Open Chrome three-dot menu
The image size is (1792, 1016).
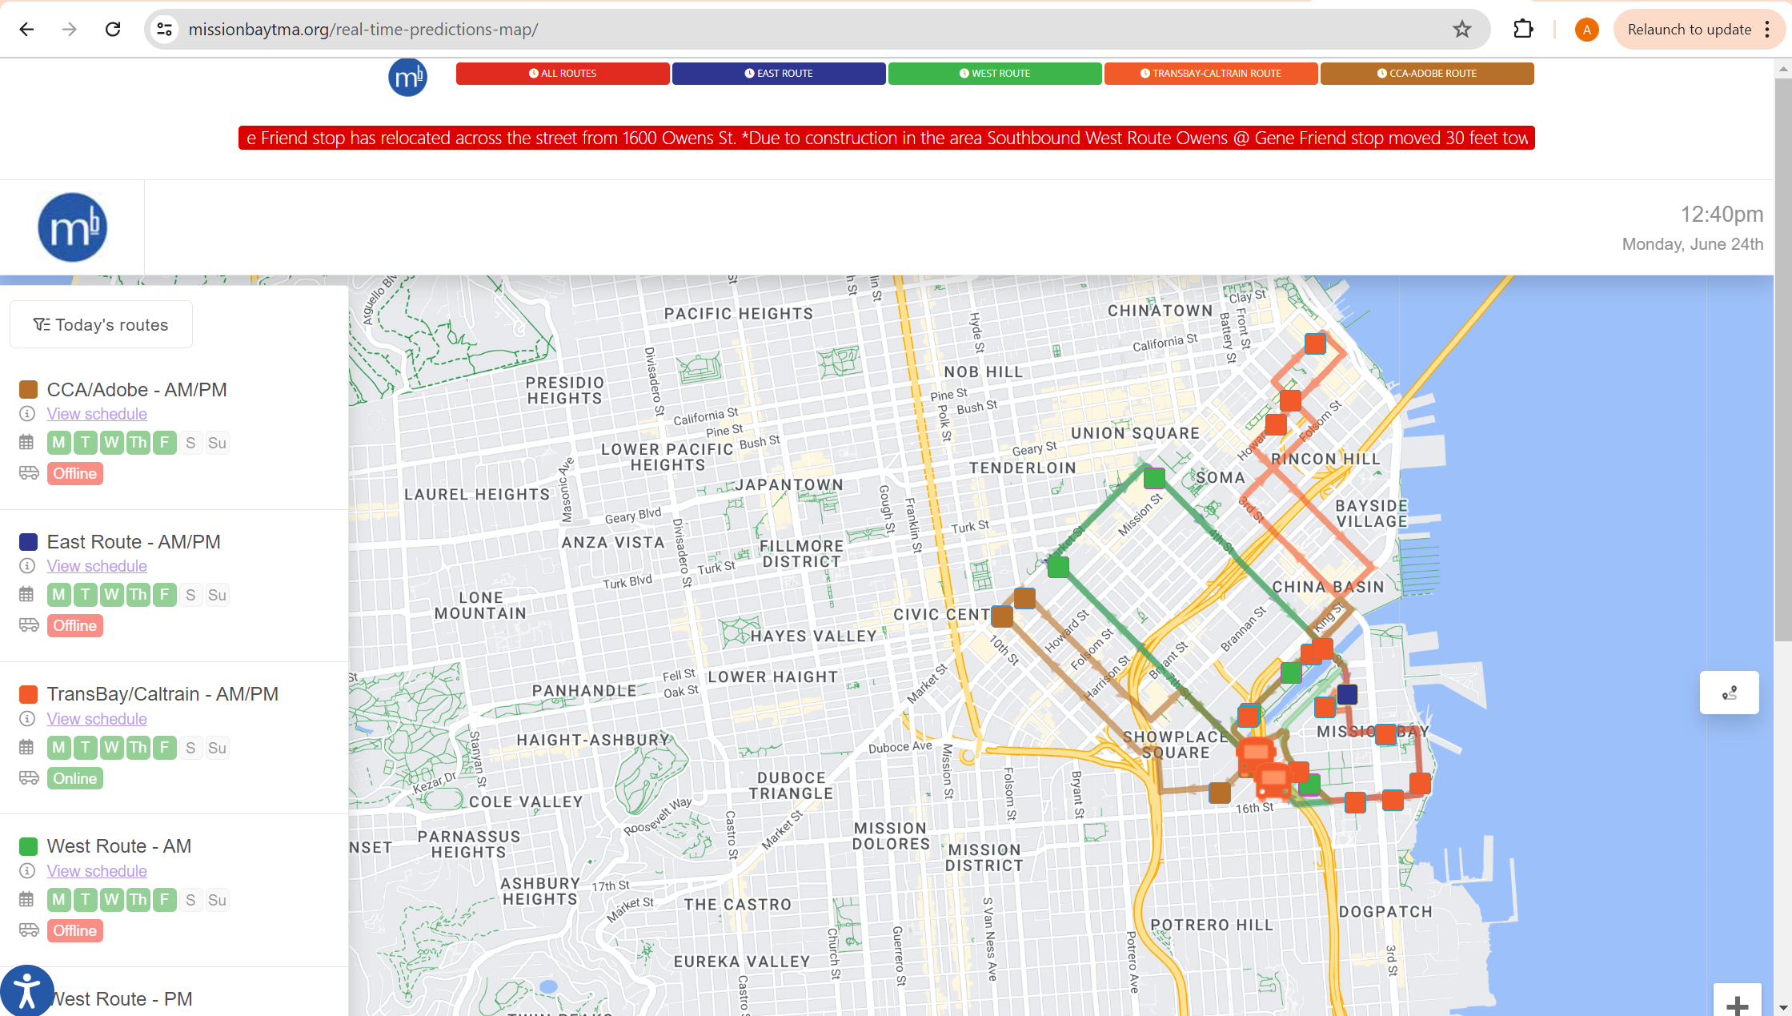coord(1767,30)
